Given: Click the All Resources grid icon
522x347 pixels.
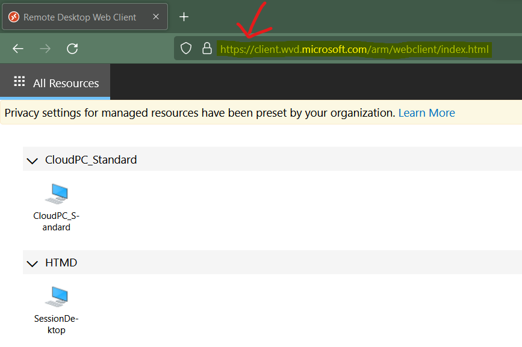Looking at the screenshot, I should click(19, 81).
